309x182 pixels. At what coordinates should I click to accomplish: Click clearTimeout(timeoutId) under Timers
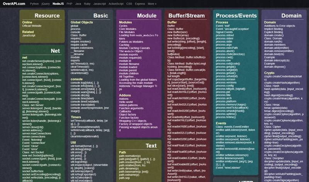pyautogui.click(x=85, y=127)
